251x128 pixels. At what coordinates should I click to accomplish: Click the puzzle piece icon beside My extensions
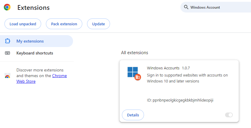click(x=8, y=41)
